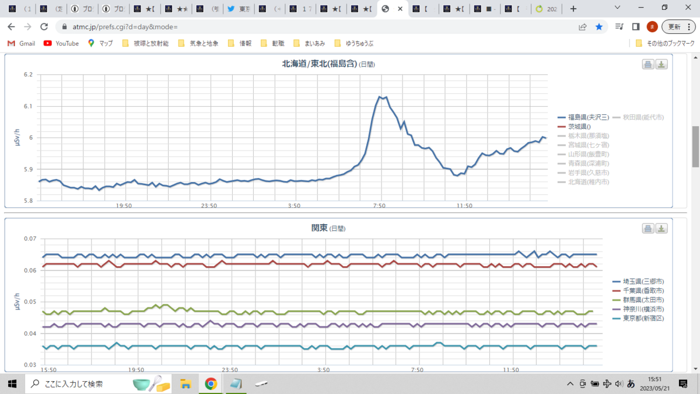The width and height of the screenshot is (700, 394).
Task: Open media control icon in toolbar
Action: pyautogui.click(x=619, y=27)
